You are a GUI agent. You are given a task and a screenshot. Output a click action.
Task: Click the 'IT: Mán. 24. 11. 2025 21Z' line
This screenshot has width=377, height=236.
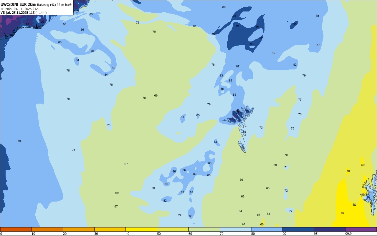tap(19, 9)
